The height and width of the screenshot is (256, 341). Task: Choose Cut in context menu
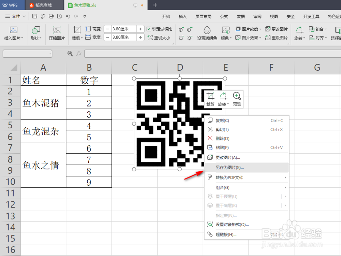(x=247, y=129)
